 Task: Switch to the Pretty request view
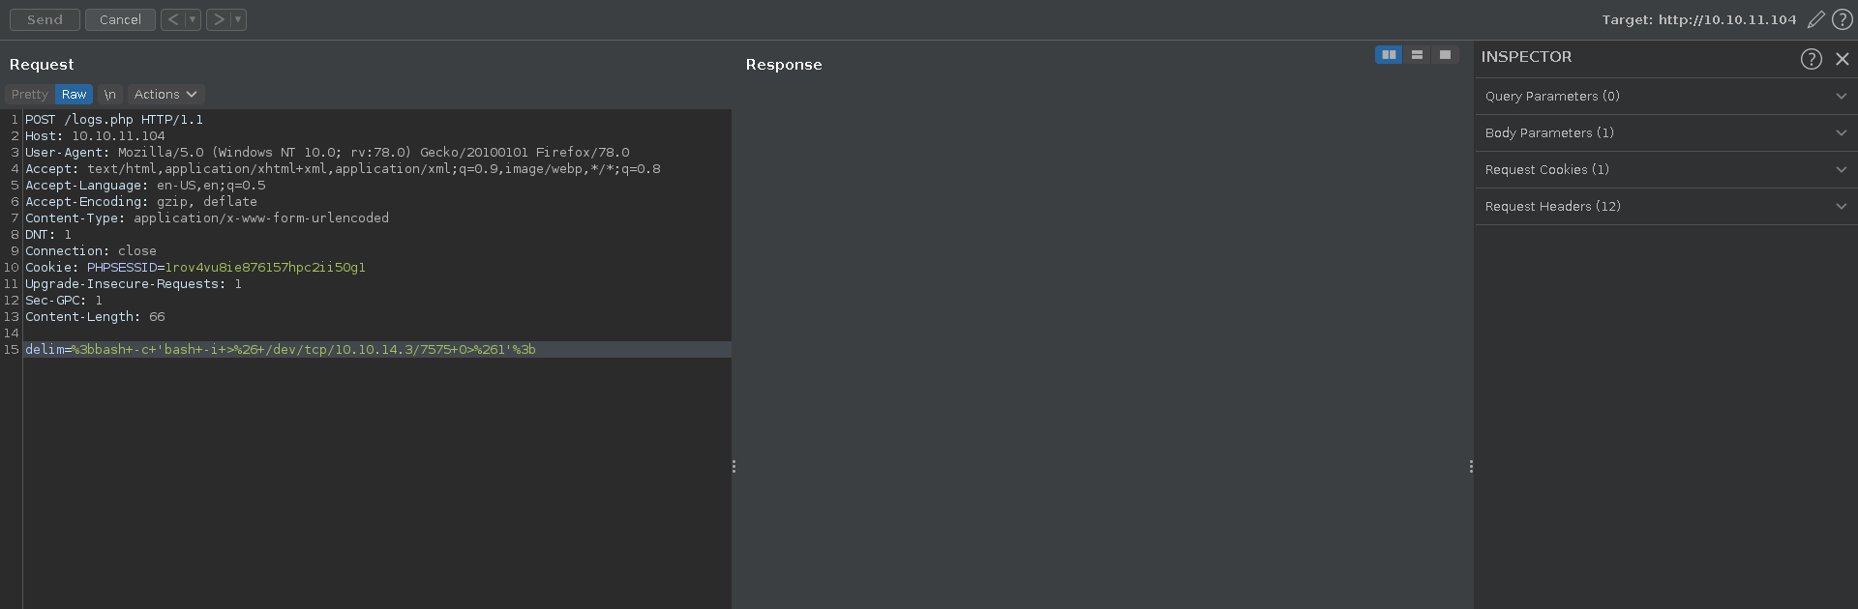(29, 94)
